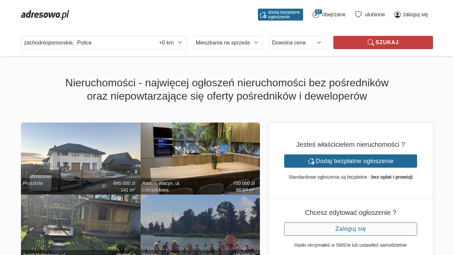Click the house icon in the header add-listing button
The image size is (454, 255).
click(263, 15)
